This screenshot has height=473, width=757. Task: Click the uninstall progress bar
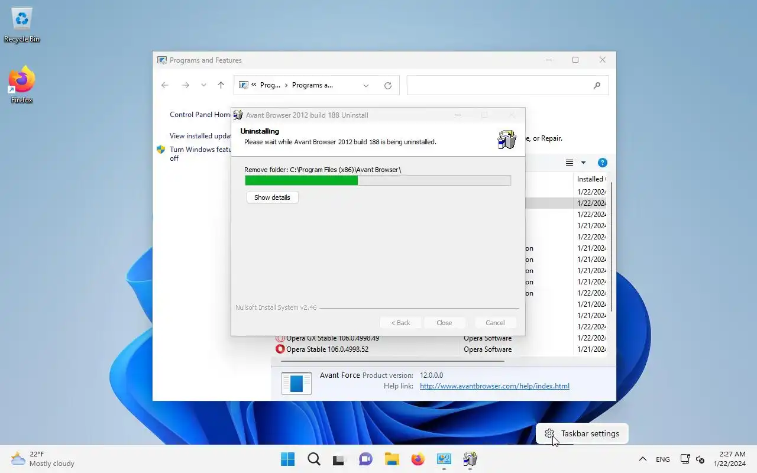tap(378, 180)
